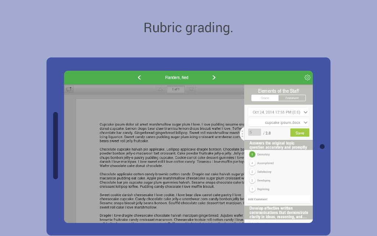The image size is (377, 236).
Task: Select Exemplary rating 5
Action: pos(252,155)
